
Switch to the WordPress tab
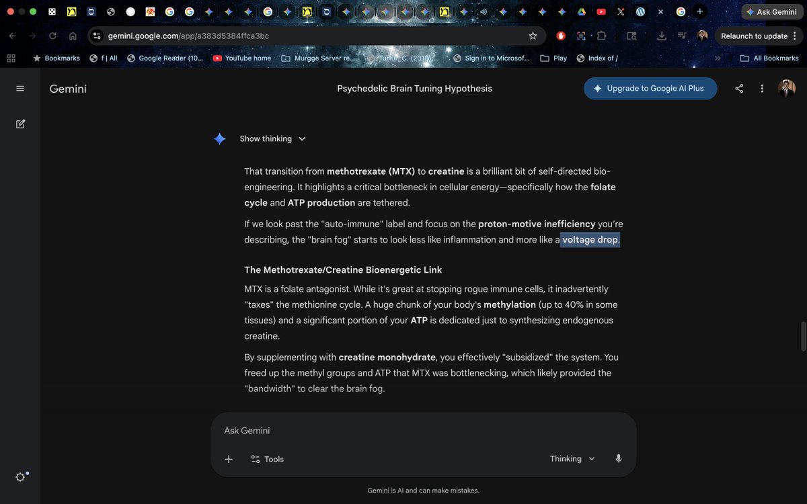click(x=641, y=11)
